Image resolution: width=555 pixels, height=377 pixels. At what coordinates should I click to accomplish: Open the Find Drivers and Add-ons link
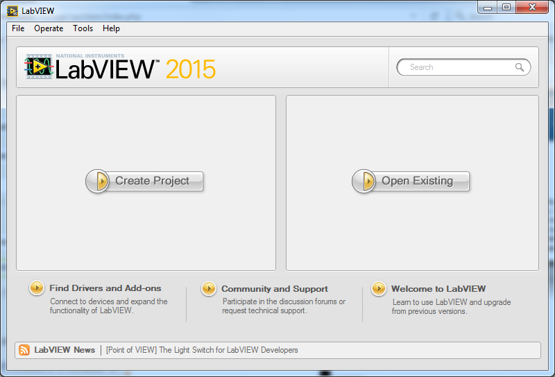[x=105, y=288]
